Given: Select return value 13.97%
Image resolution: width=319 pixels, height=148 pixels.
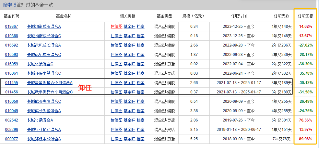Looking at the screenshot, I should pos(306,129).
